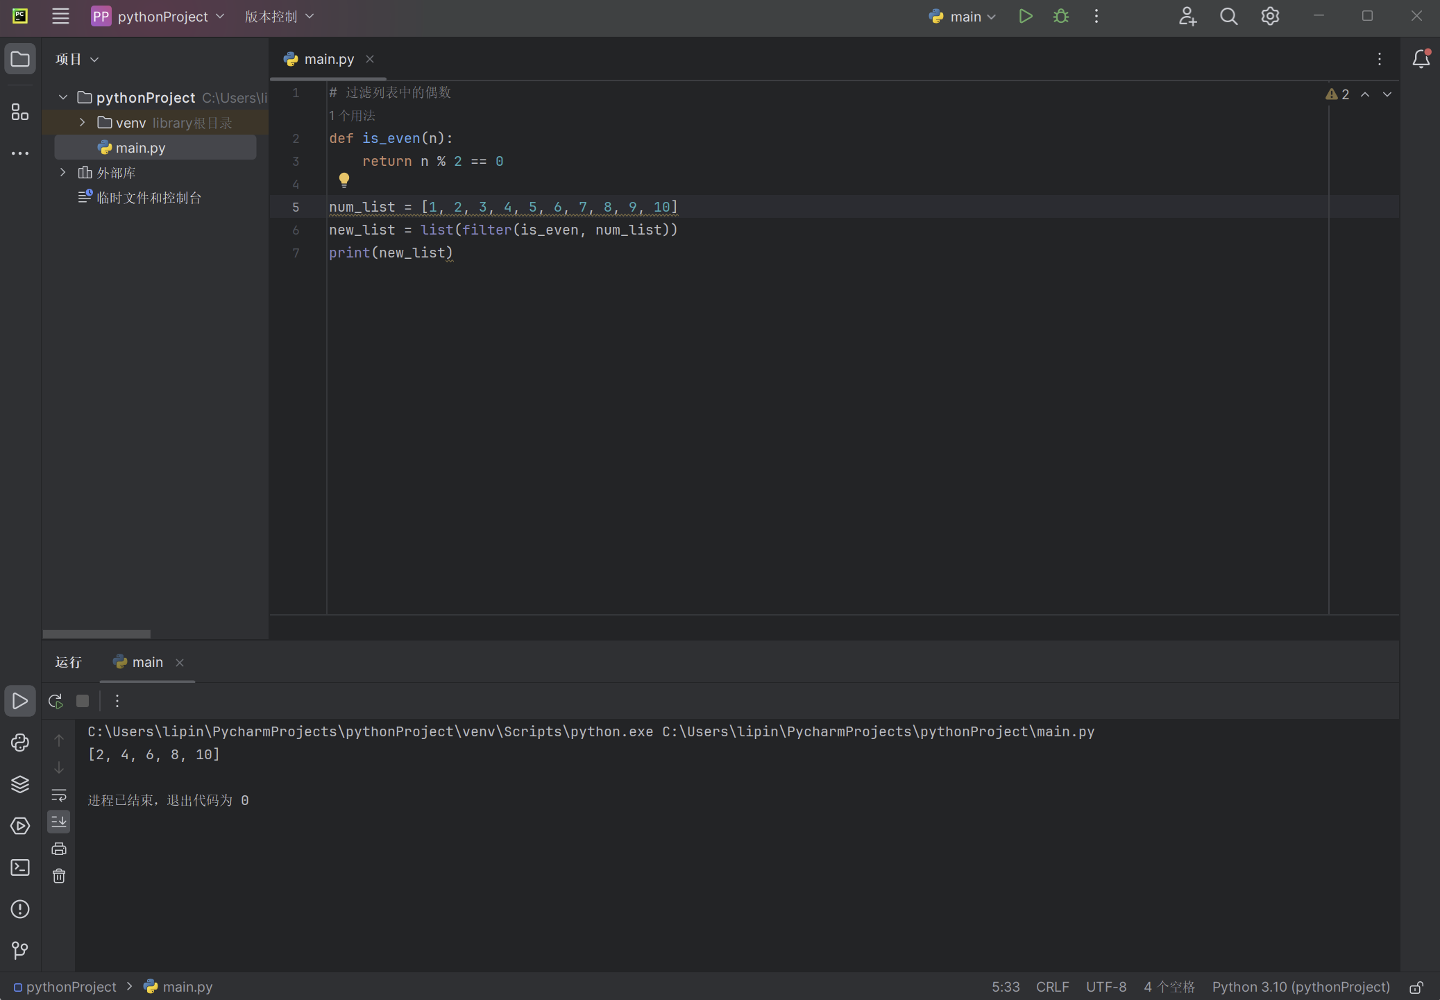
Task: Rerun main in Run panel
Action: 56,701
